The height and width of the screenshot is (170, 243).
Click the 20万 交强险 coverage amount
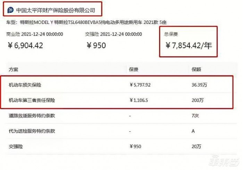point(196,147)
